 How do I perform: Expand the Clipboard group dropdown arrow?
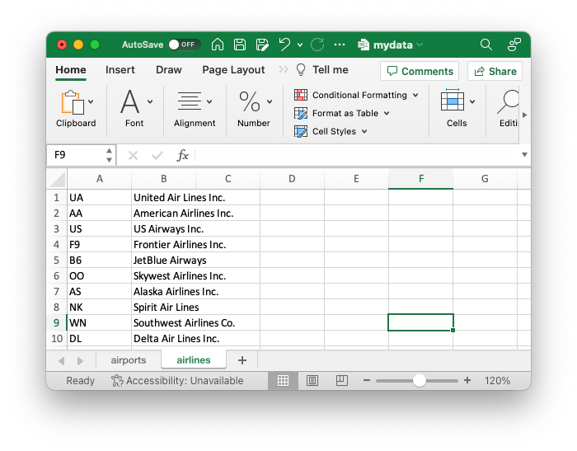coord(91,102)
